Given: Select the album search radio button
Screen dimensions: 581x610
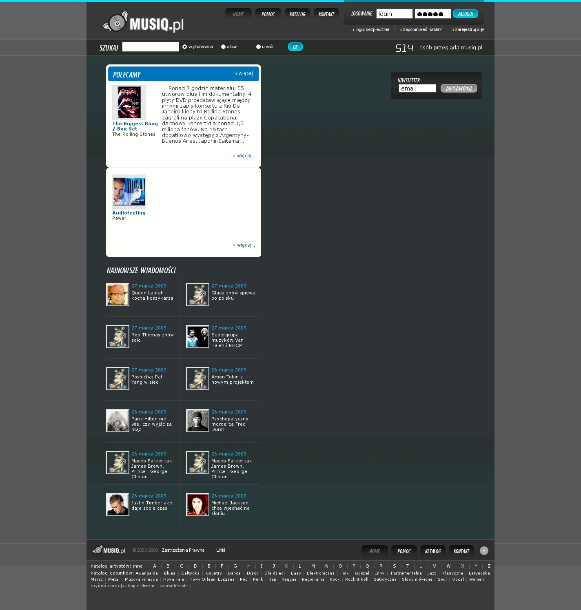Looking at the screenshot, I should click(x=223, y=47).
